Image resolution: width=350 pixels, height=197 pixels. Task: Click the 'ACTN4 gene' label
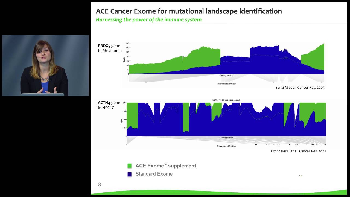109,103
